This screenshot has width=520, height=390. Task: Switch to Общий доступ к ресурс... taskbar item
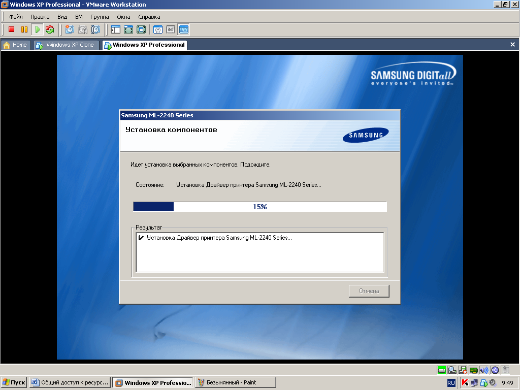[x=70, y=382]
